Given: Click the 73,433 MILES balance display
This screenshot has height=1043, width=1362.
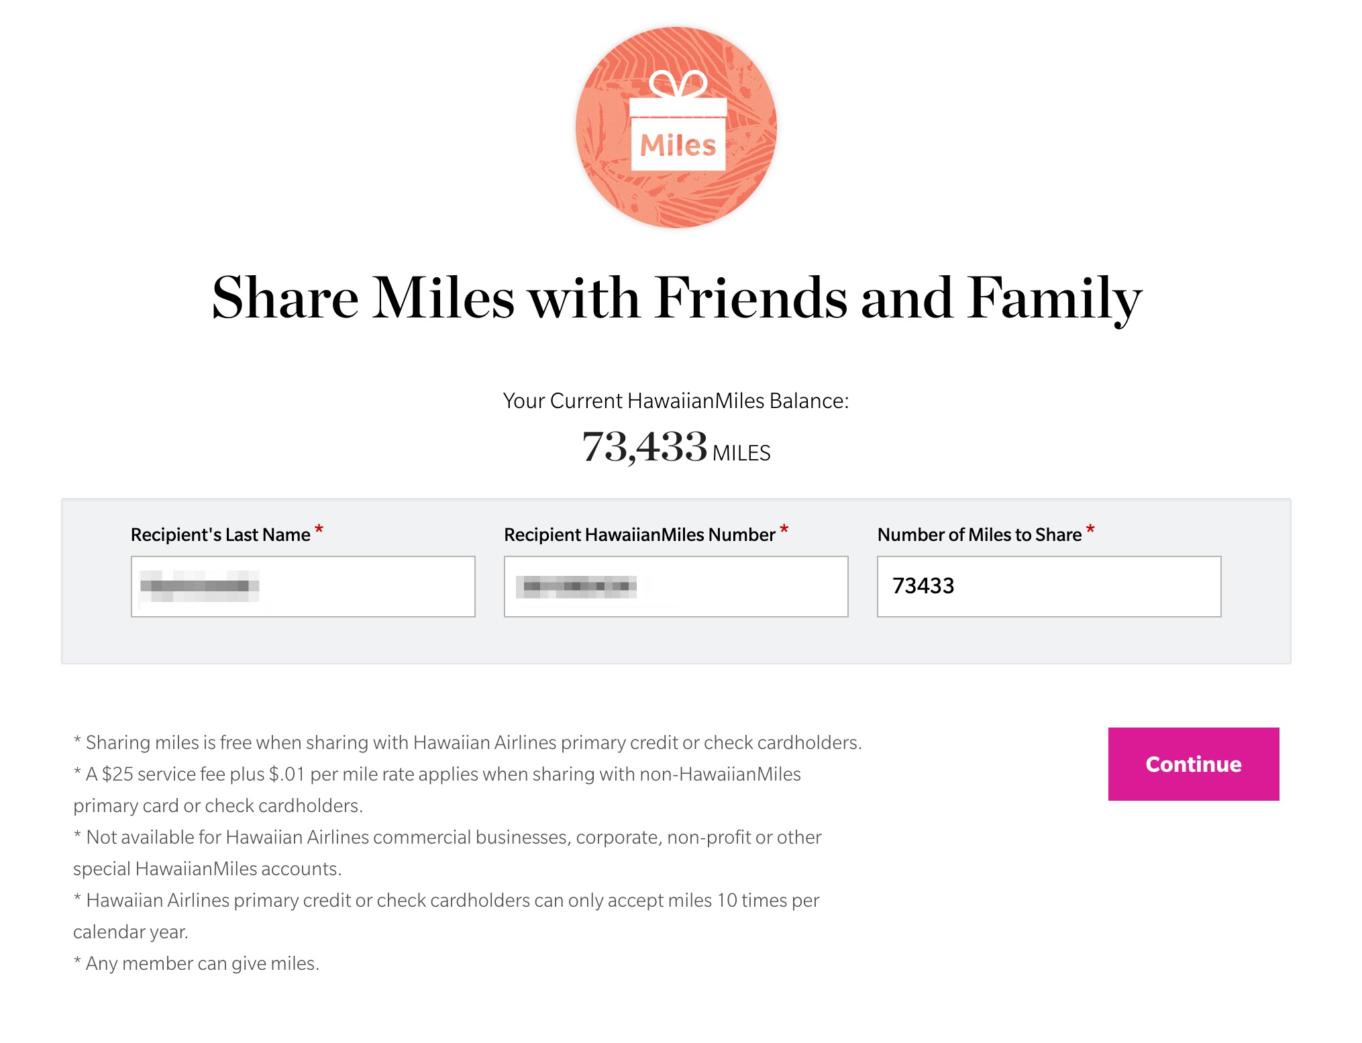Looking at the screenshot, I should [x=675, y=448].
